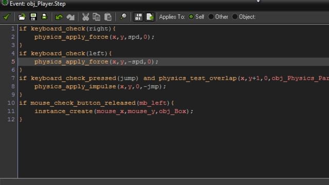Click 'instance_create' on line 11
Viewport: 329px width, 185px height.
pos(64,111)
